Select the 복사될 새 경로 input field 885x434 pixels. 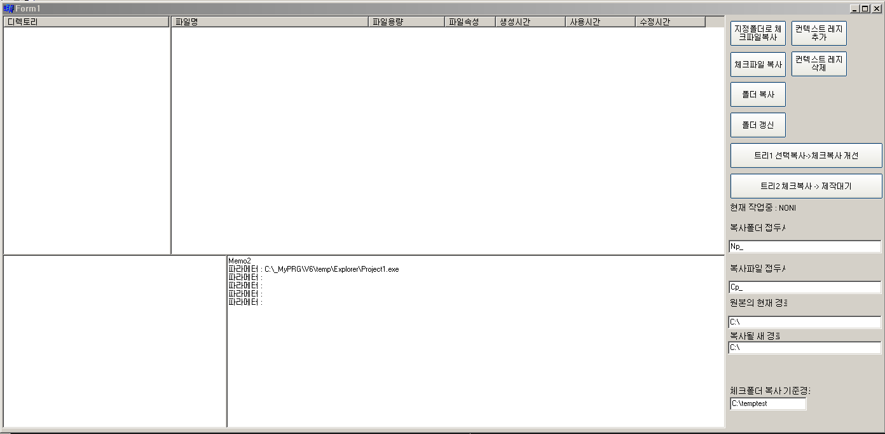tap(805, 347)
